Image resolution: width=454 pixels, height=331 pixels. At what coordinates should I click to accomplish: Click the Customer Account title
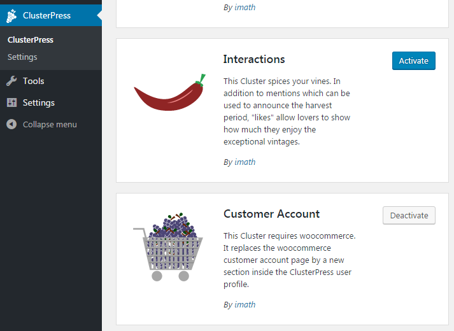coord(272,214)
